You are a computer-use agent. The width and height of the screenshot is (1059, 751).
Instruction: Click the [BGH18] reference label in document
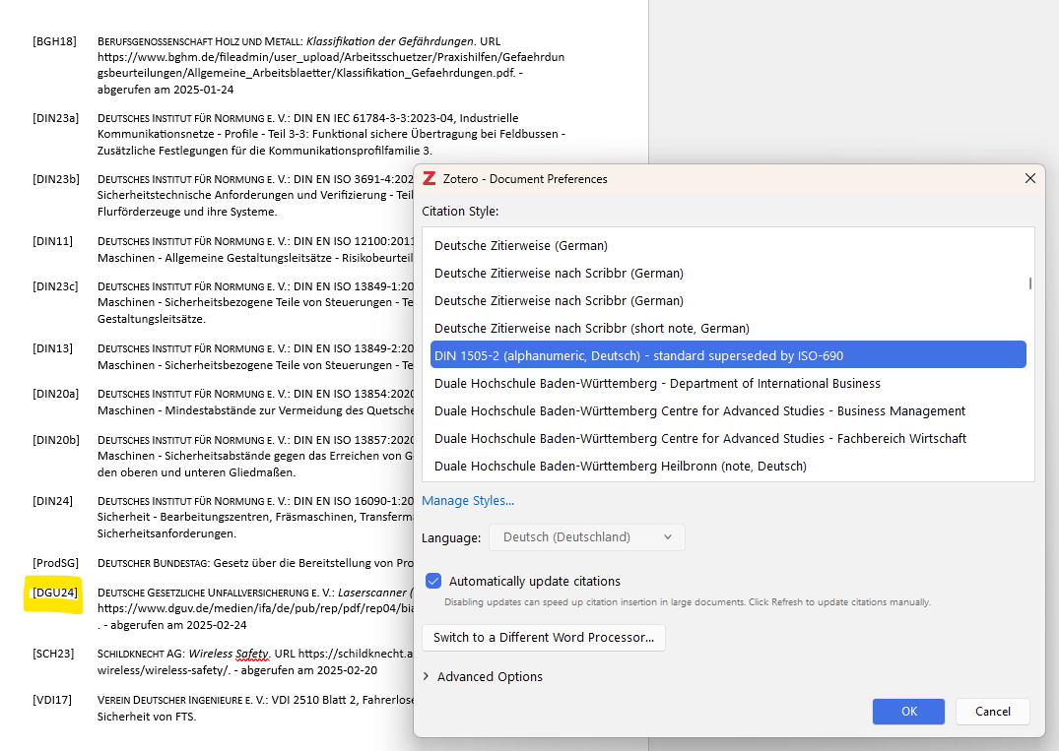tap(54, 41)
